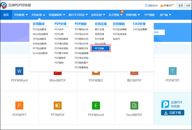192x130 pixels.
Task: Expand the 图片文字识别 dropdown arrow
Action: coord(87,15)
